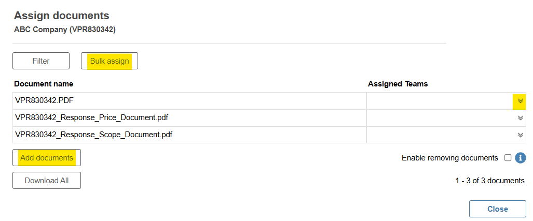Open the Filter options
The width and height of the screenshot is (533, 221).
(x=41, y=61)
